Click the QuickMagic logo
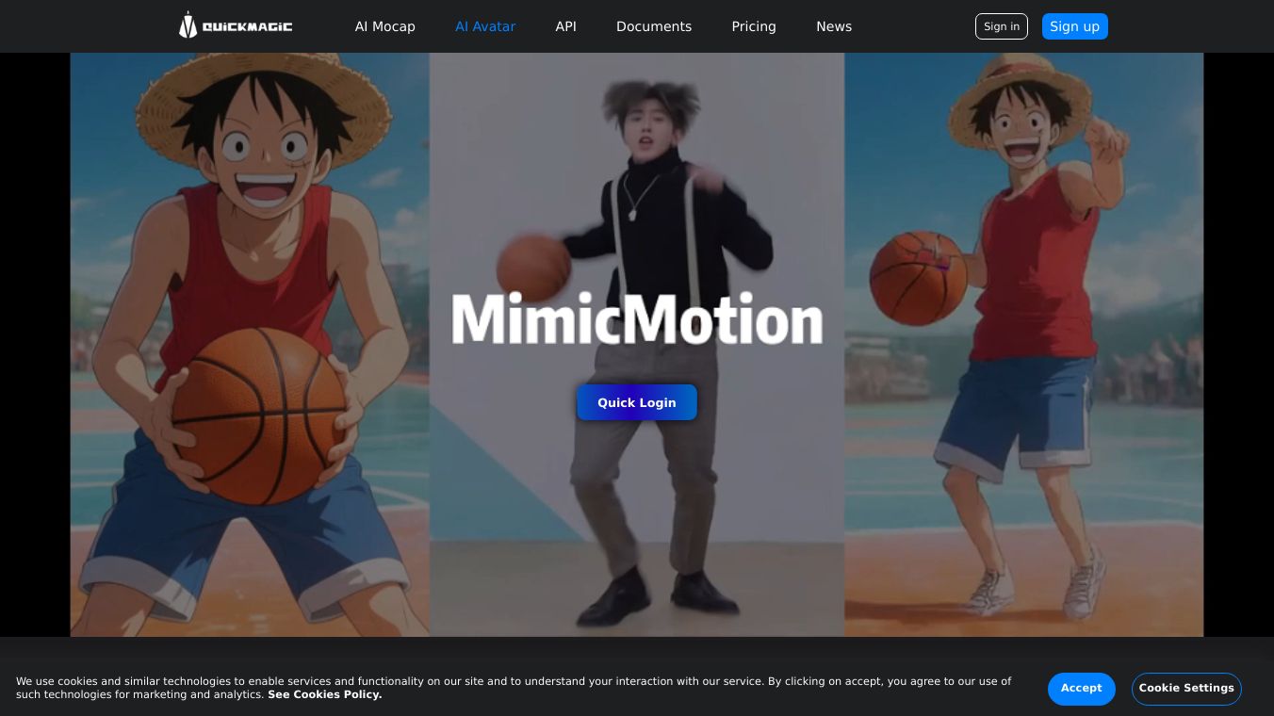The width and height of the screenshot is (1274, 716). point(236,26)
